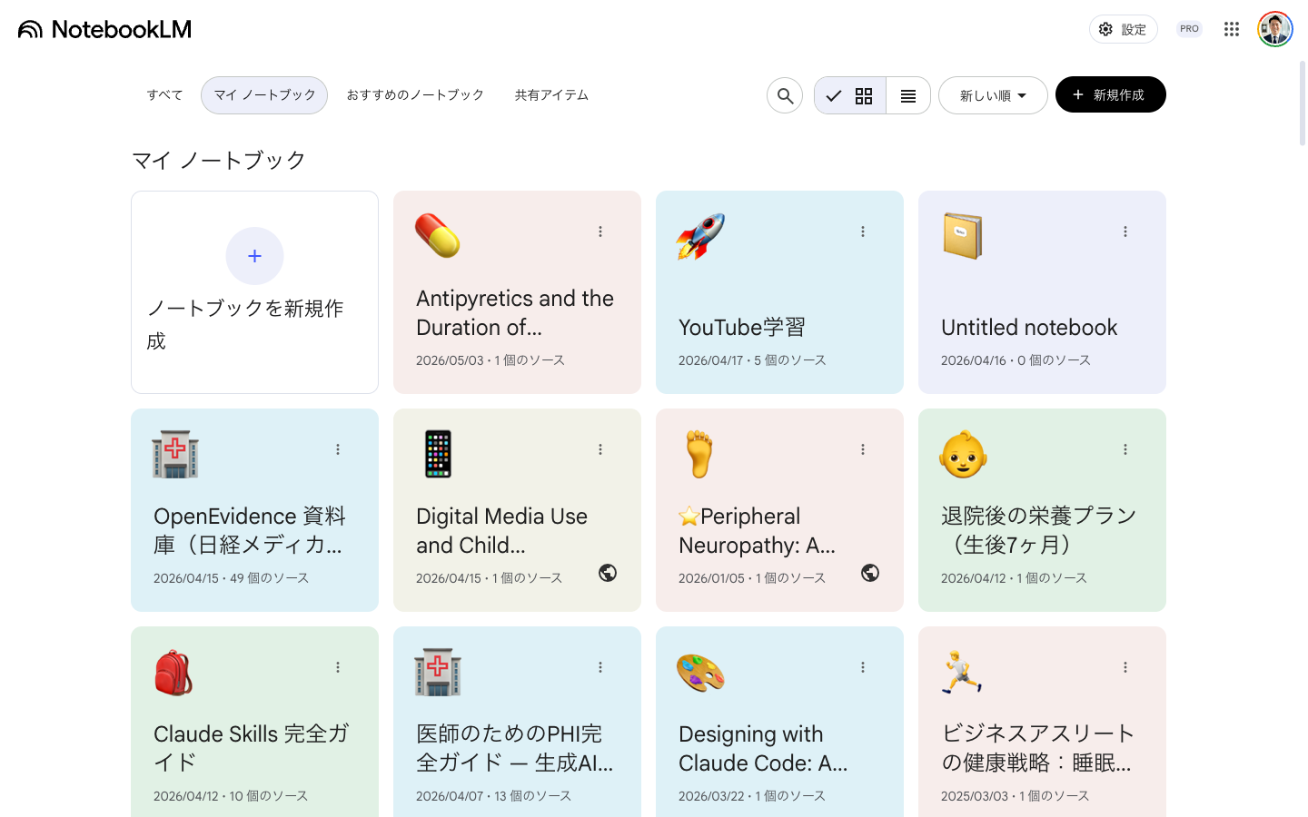
Task: Click globe public icon on Peripheral Neuropathy card
Action: (870, 573)
